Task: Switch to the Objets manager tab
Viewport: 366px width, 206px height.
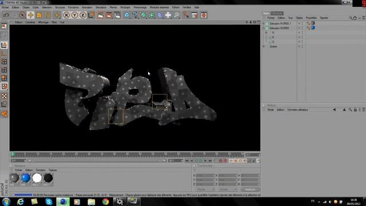Action: click(x=266, y=13)
